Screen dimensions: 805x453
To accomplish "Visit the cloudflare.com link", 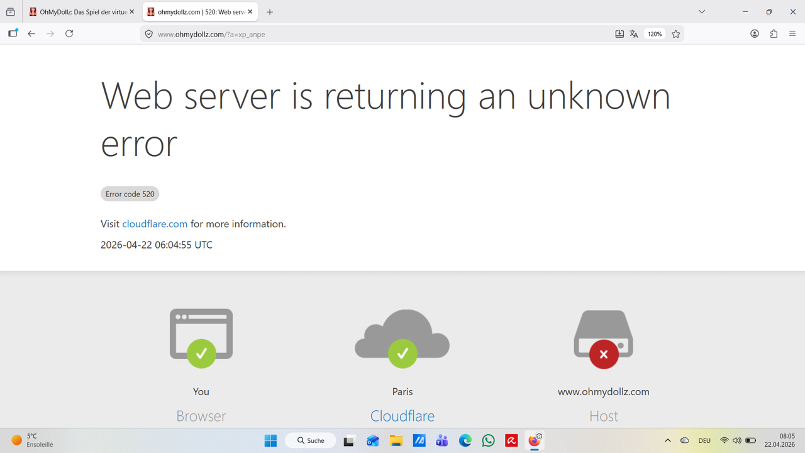I will pos(155,224).
